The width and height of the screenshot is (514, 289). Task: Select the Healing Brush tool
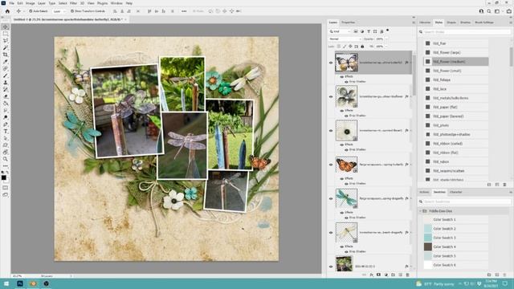click(x=6, y=68)
